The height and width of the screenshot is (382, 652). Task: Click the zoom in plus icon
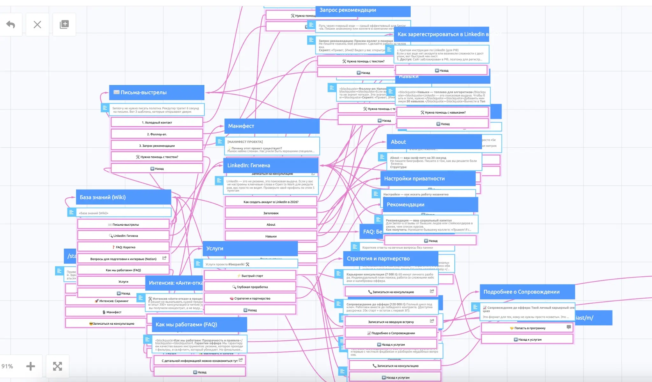pos(31,366)
